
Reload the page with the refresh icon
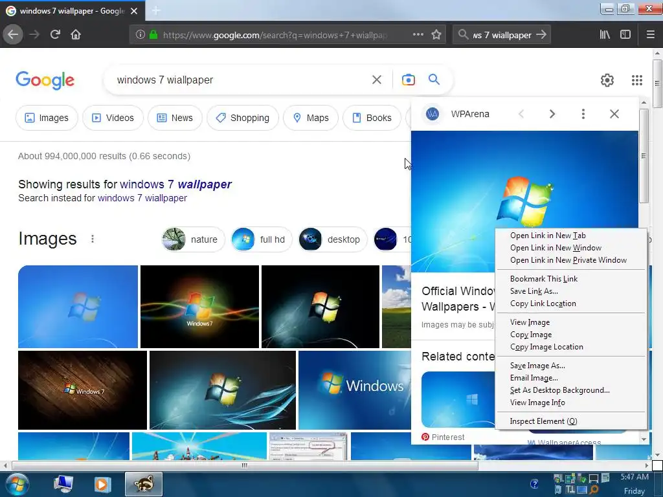55,35
